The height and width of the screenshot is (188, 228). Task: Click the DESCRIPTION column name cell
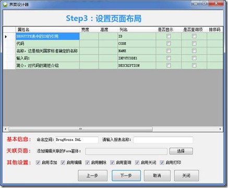(x=137, y=66)
